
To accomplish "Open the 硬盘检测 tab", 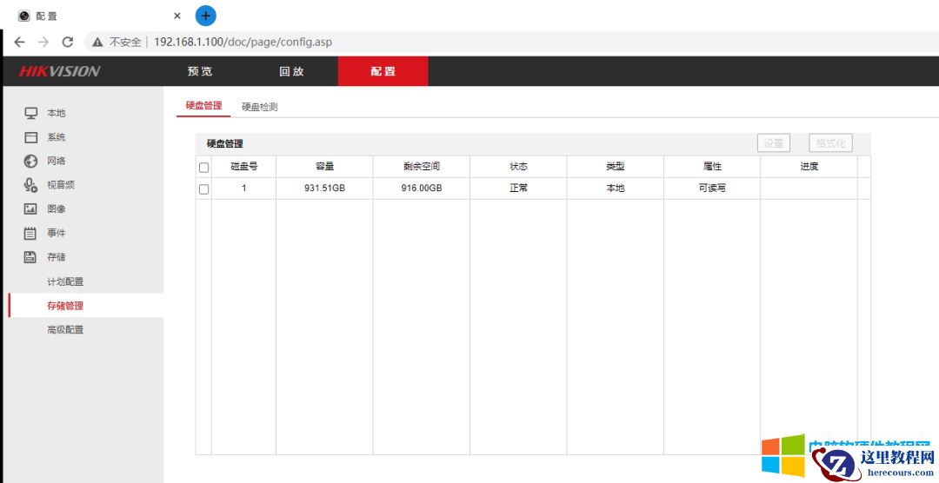I will point(259,107).
